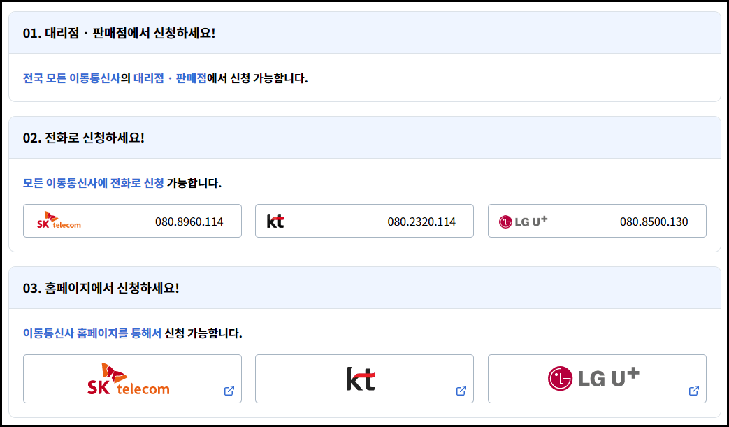Open LG U+ homepage via external link icon
Viewport: 729px width, 427px height.
pos(693,391)
